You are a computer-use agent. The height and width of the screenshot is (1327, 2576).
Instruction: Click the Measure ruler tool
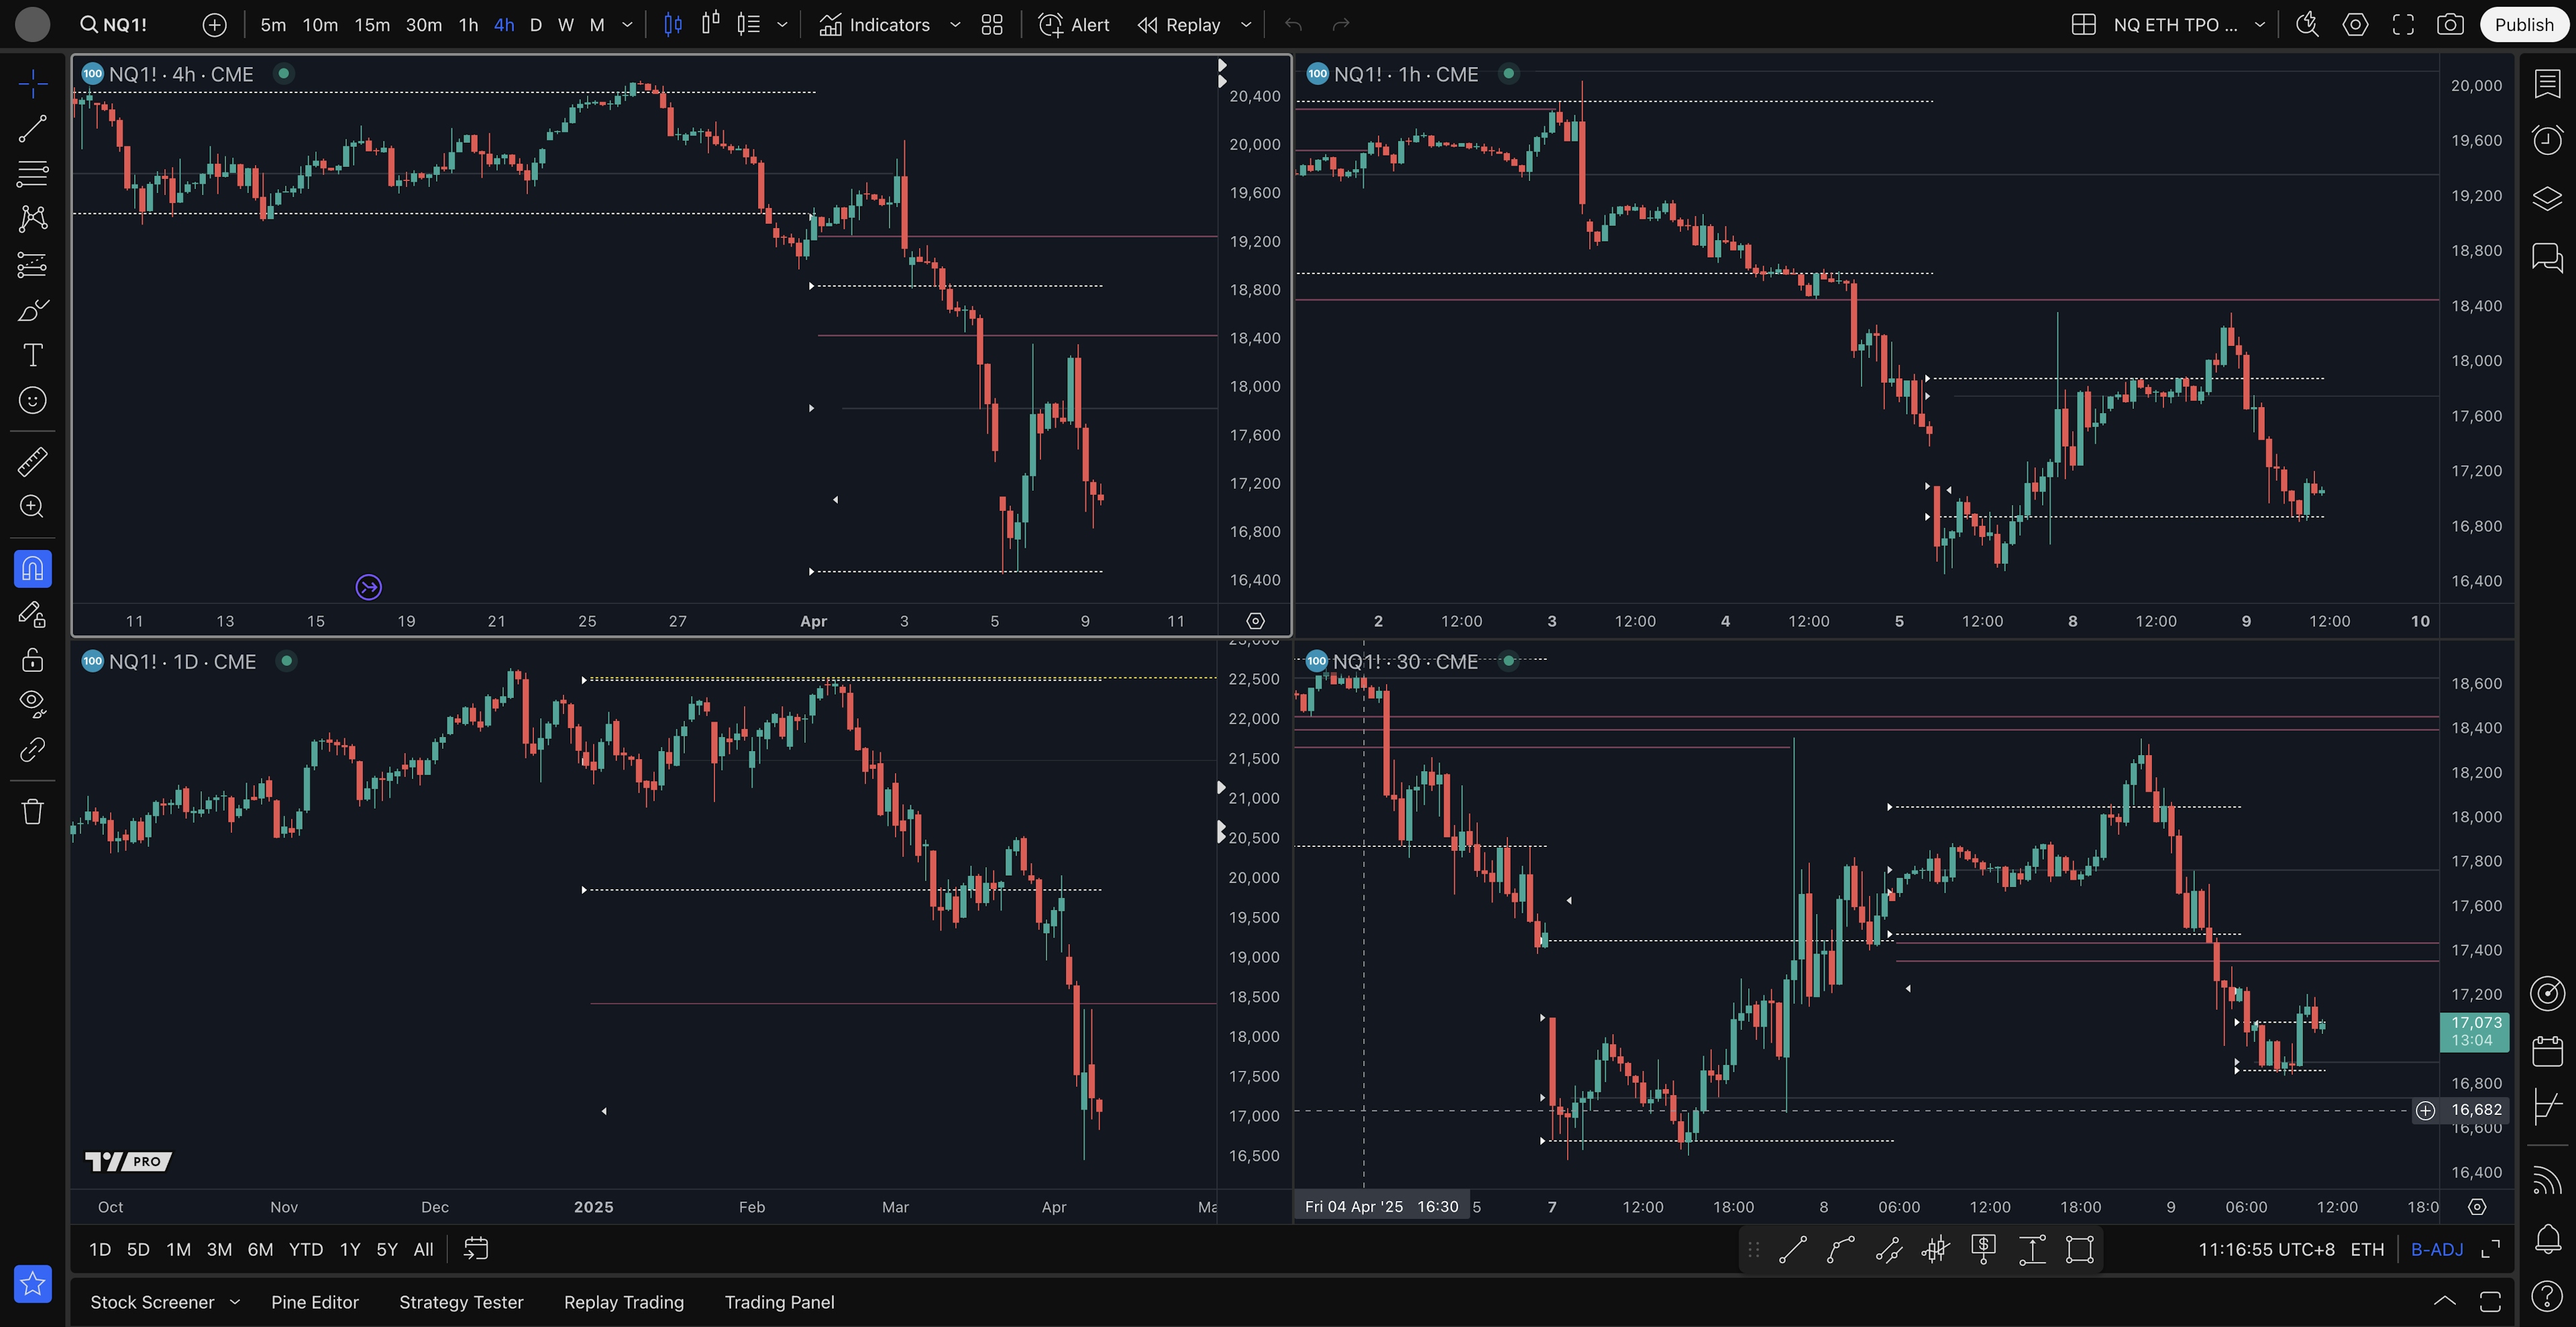(32, 461)
